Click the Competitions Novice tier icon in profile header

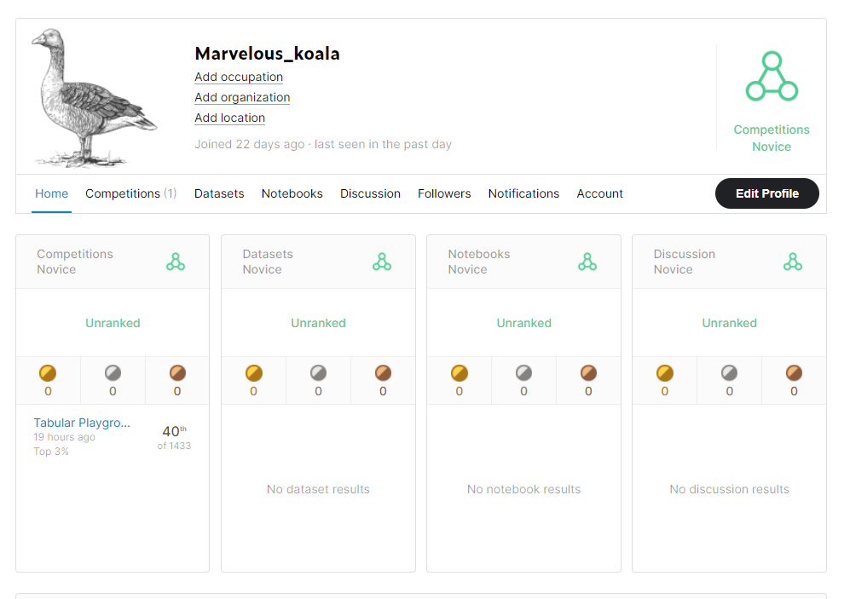(x=771, y=76)
